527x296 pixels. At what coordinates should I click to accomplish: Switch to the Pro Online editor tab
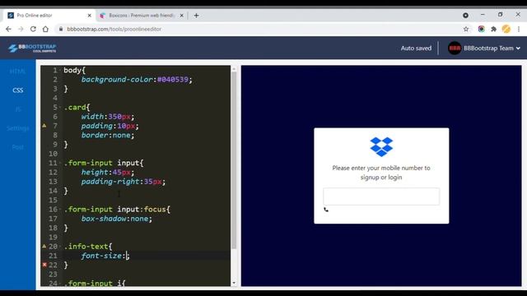point(49,16)
